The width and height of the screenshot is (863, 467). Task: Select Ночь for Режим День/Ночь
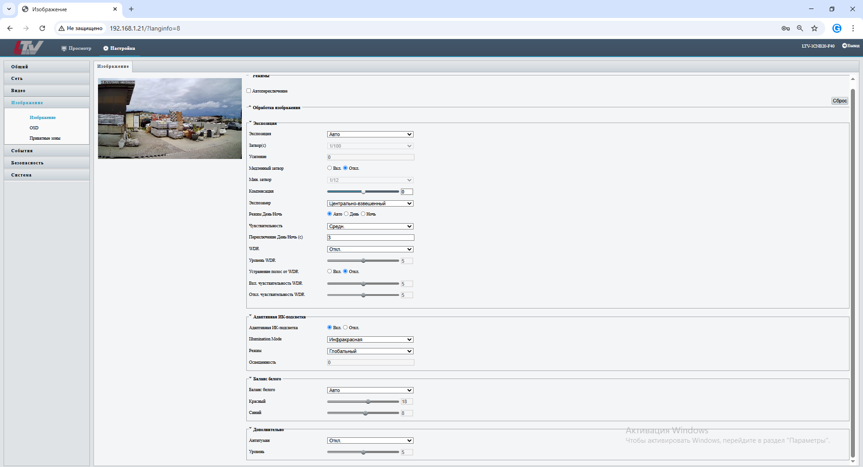click(363, 214)
